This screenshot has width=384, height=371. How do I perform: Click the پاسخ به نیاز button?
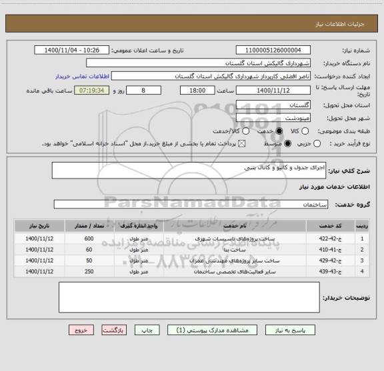[290, 330]
